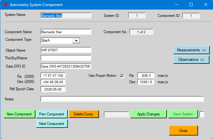Click the System Name field

(66, 16)
